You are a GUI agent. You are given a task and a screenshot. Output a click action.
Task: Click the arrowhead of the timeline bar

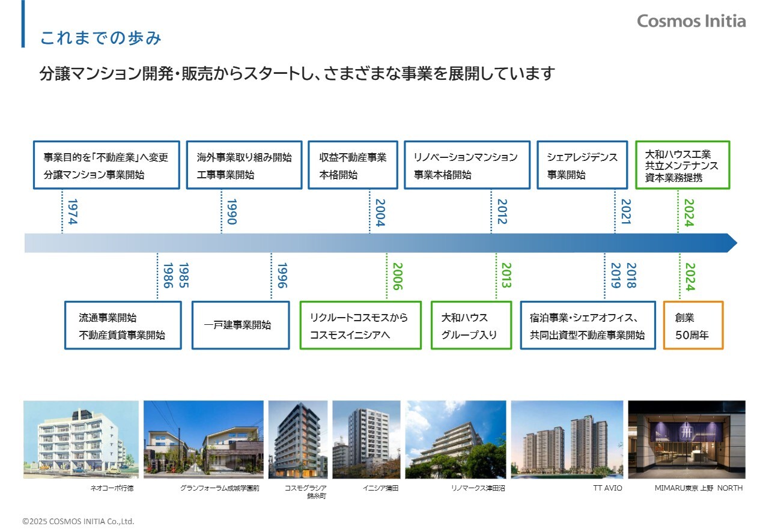(731, 243)
